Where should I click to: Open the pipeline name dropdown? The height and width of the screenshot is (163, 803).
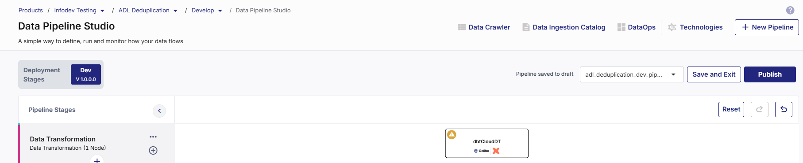[x=632, y=74]
